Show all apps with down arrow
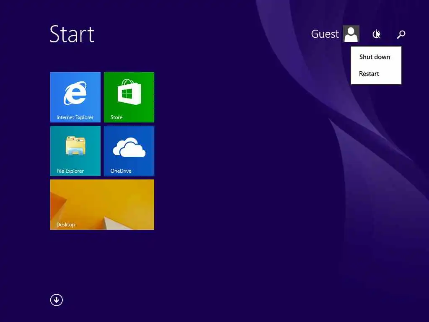The width and height of the screenshot is (429, 322). point(57,300)
